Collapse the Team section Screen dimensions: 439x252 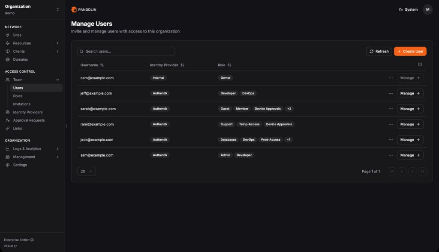coord(57,79)
